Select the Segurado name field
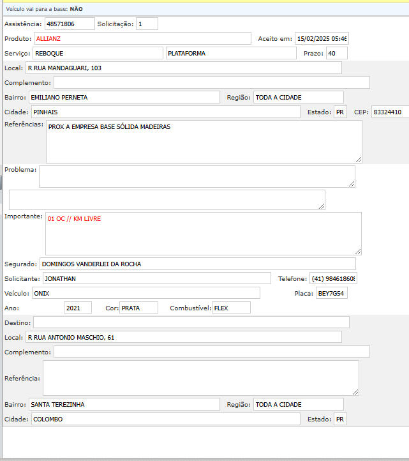The height and width of the screenshot is (461, 409). click(197, 264)
